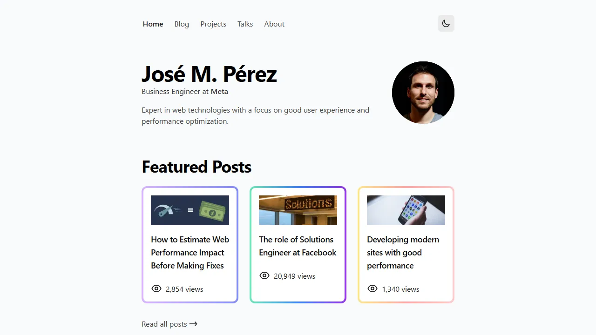Viewport: 596px width, 335px height.
Task: Open the Talks page
Action: [x=245, y=24]
